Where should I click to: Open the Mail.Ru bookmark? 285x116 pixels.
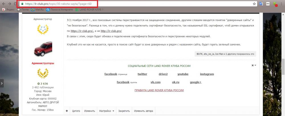pyautogui.click(x=37, y=10)
